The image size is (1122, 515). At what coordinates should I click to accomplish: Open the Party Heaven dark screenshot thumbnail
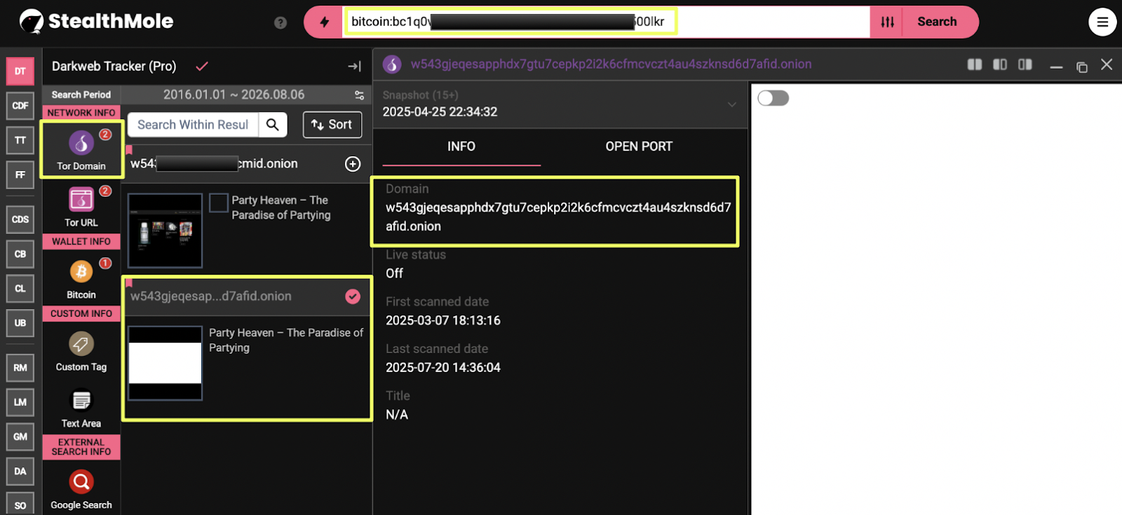point(165,231)
